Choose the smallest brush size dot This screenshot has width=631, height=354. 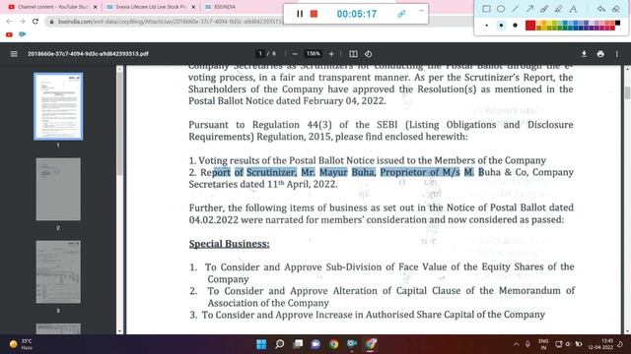[486, 26]
